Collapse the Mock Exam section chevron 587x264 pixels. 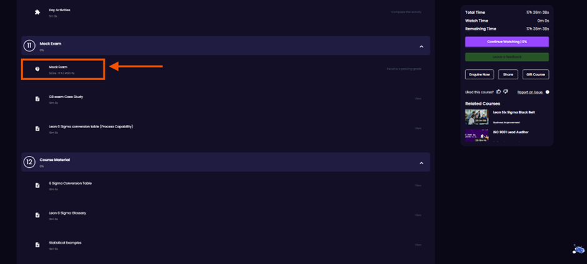click(421, 47)
